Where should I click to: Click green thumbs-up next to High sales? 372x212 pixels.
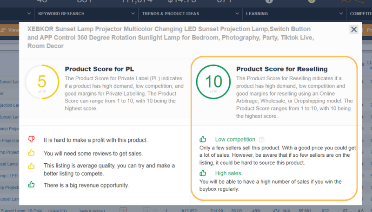tap(203, 173)
